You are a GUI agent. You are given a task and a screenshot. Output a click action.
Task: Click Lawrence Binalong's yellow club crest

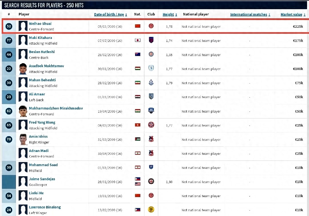151,210
